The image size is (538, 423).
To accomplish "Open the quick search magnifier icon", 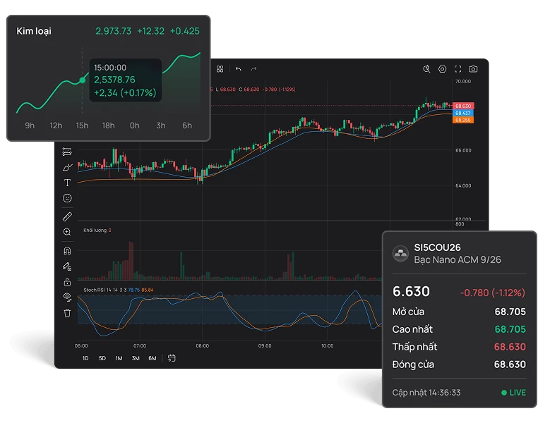I will [x=426, y=69].
